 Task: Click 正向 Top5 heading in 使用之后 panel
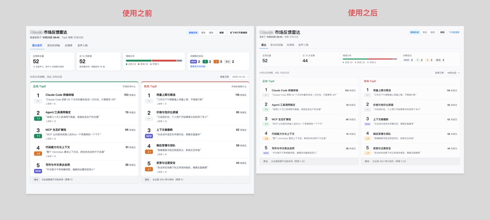coord(268,81)
